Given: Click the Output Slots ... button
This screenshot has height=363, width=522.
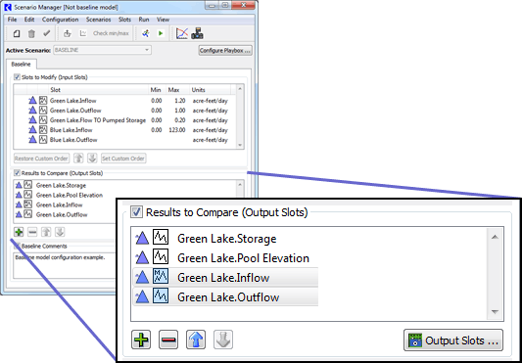Looking at the screenshot, I should [453, 340].
